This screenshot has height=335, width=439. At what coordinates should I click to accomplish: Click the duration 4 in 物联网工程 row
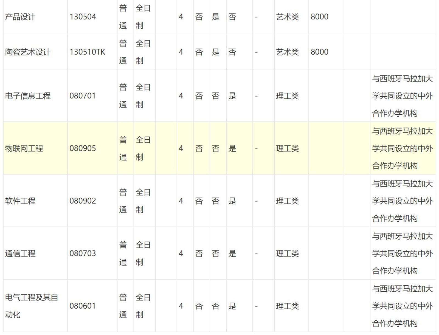pos(181,148)
